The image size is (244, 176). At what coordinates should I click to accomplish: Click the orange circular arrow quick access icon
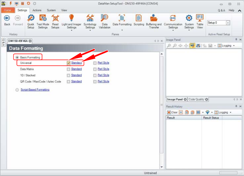28,3
